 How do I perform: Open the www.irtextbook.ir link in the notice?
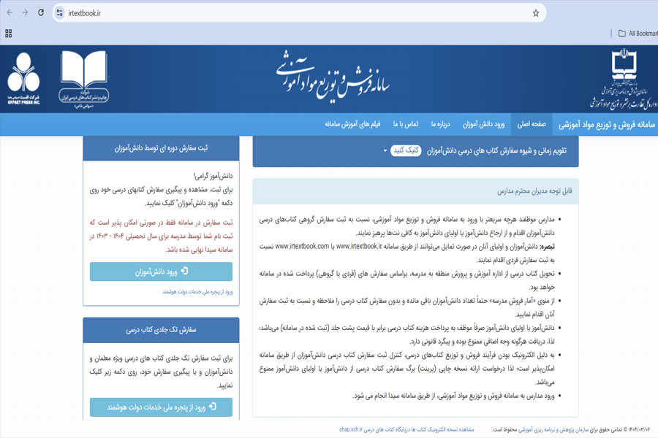[x=359, y=247]
